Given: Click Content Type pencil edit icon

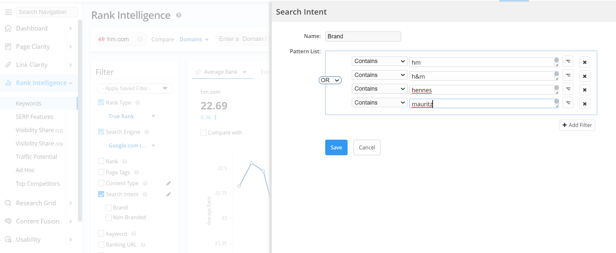Looking at the screenshot, I should pos(168,183).
